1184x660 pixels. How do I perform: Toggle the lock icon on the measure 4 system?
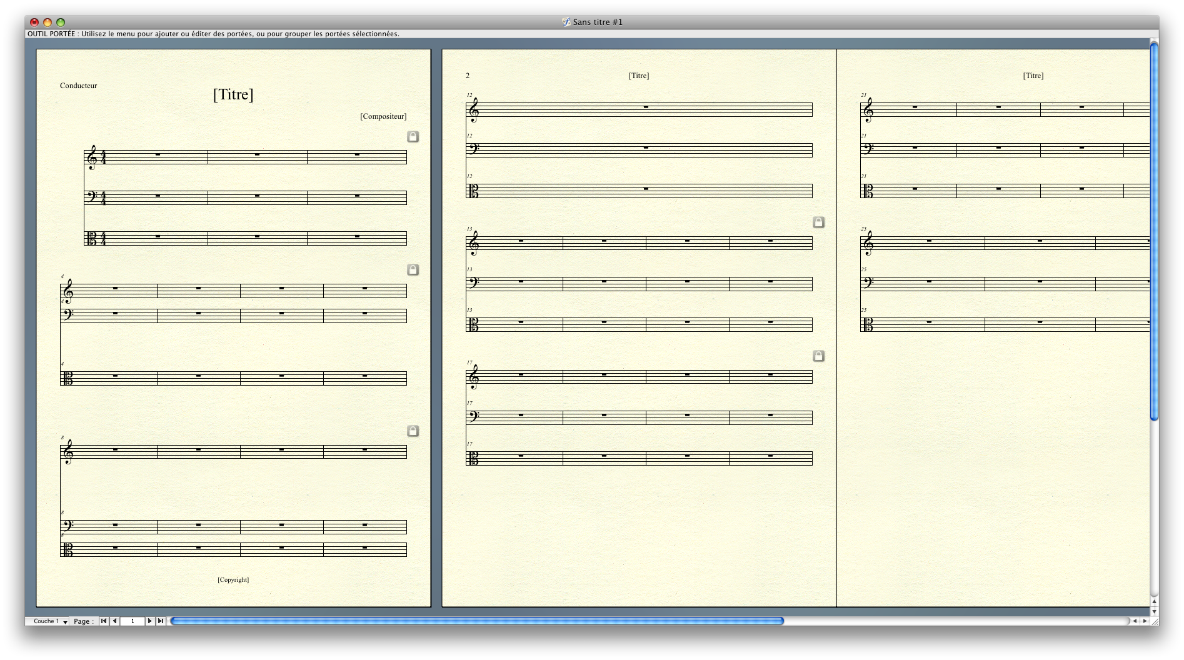[x=413, y=269]
